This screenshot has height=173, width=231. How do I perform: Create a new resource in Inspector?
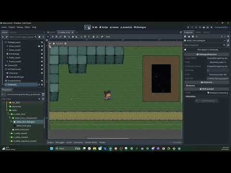(185, 37)
